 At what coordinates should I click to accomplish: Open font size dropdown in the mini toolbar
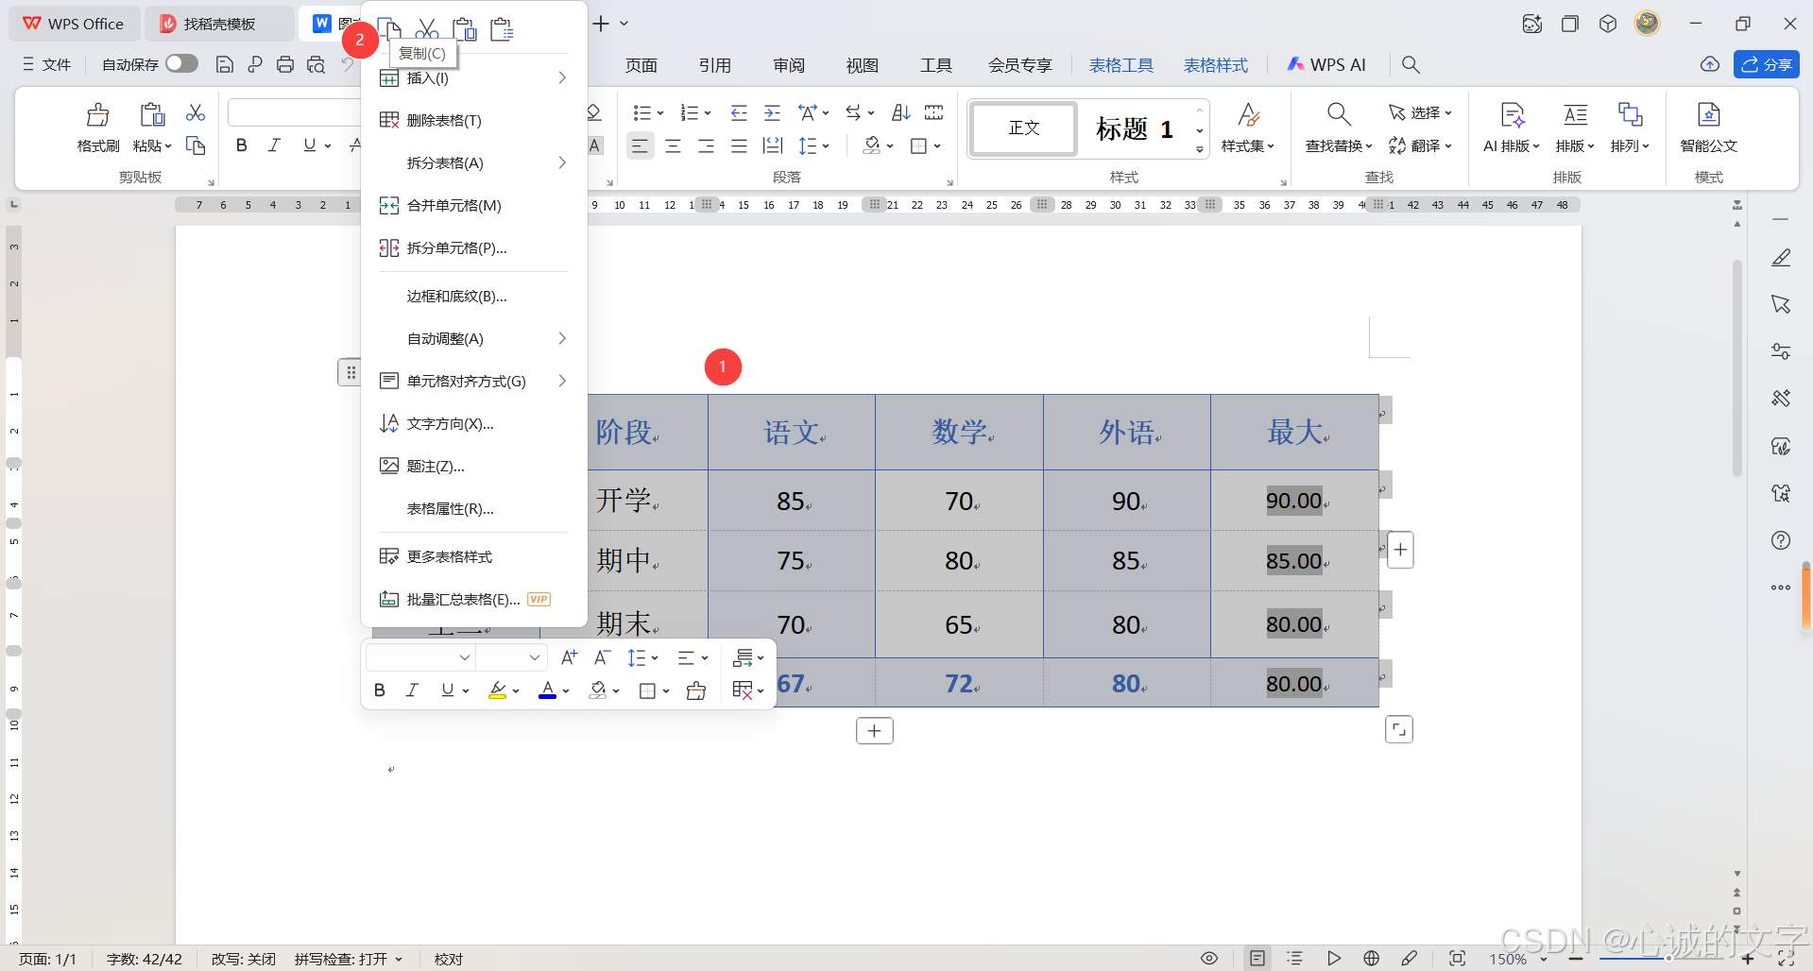click(x=534, y=657)
